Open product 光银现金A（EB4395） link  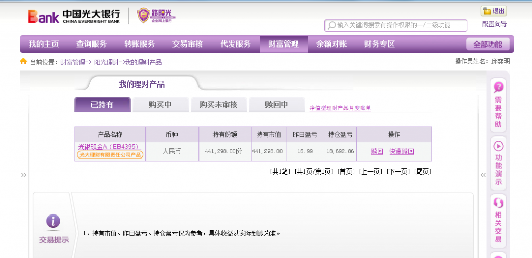pyautogui.click(x=109, y=147)
